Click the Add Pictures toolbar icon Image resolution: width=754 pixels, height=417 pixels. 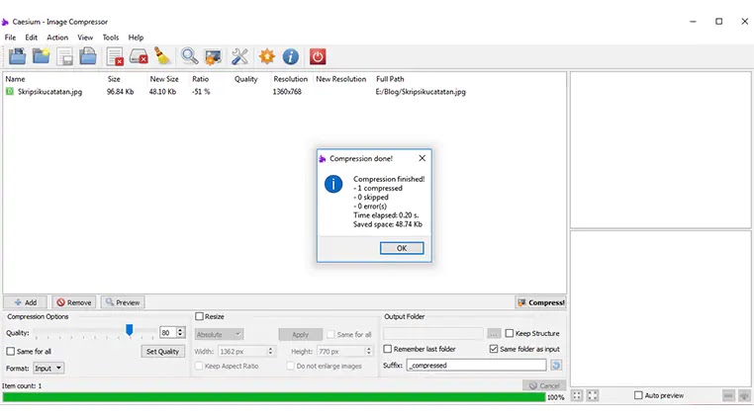pos(17,56)
